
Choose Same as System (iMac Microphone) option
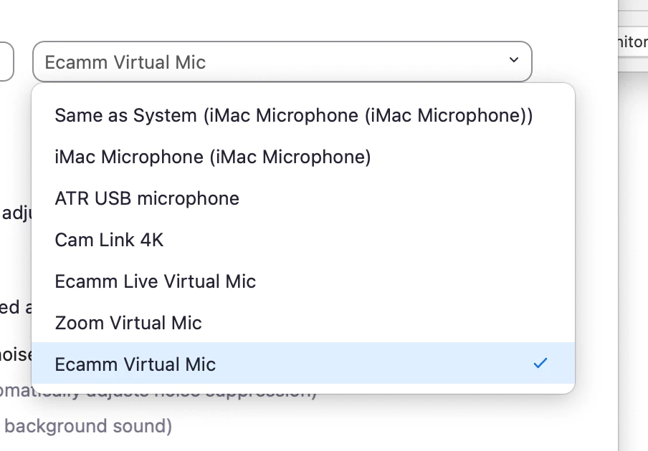tap(303, 115)
